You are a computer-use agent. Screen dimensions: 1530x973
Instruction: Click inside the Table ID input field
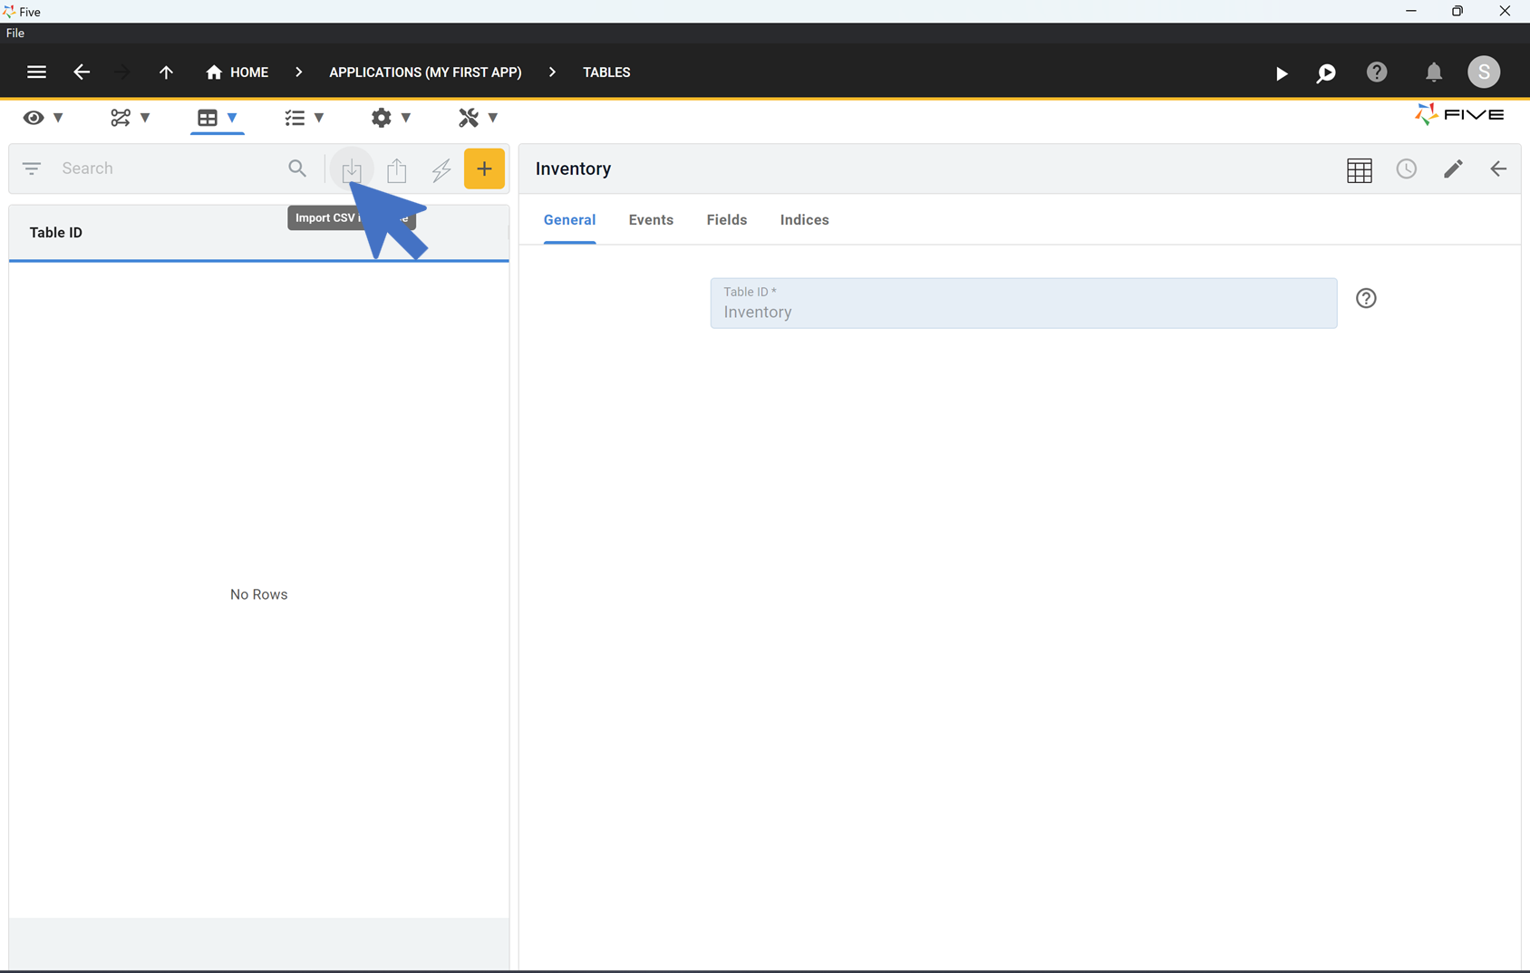click(x=1022, y=311)
